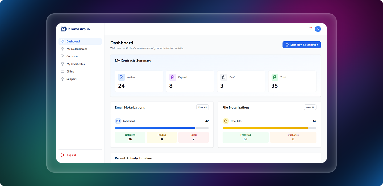This screenshot has width=383, height=186.
Task: Click the Total Files yellow icon
Action: point(226,121)
